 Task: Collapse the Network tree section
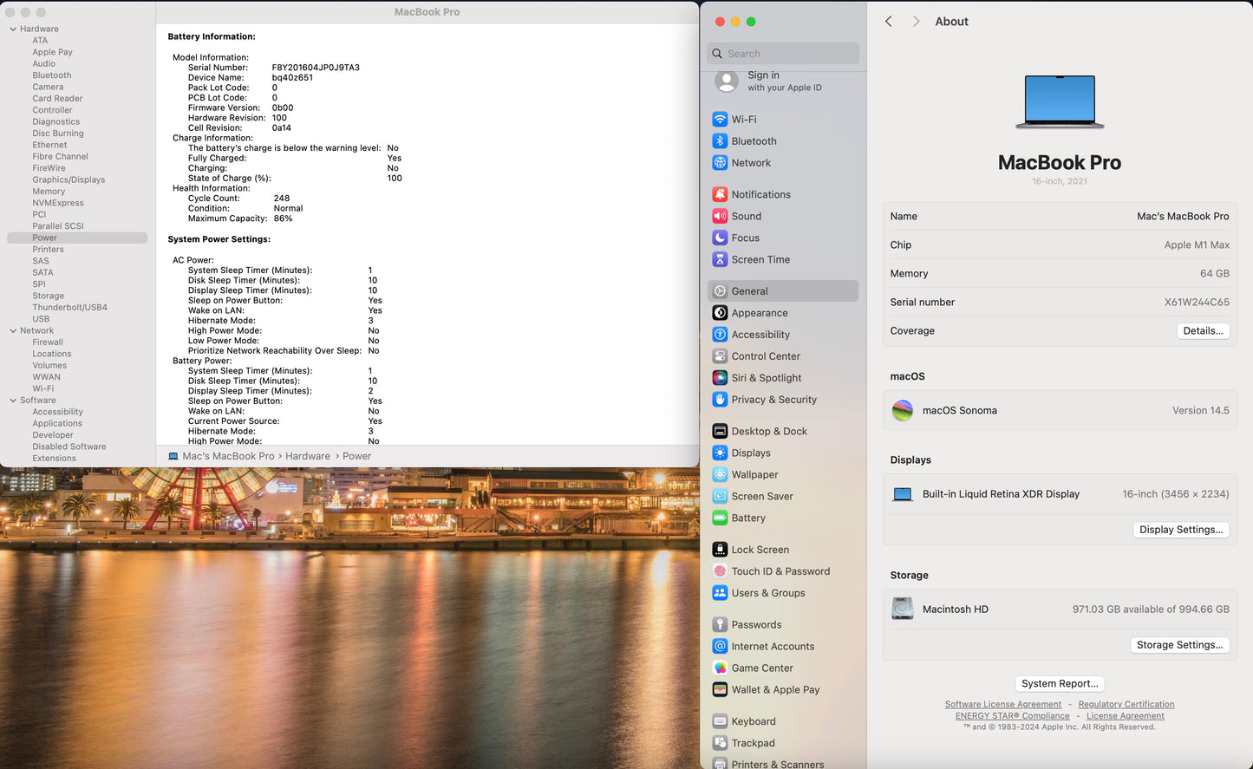pyautogui.click(x=13, y=330)
